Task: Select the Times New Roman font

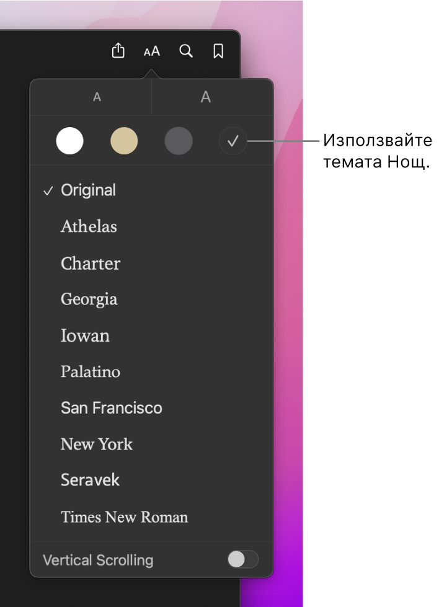Action: tap(151, 517)
